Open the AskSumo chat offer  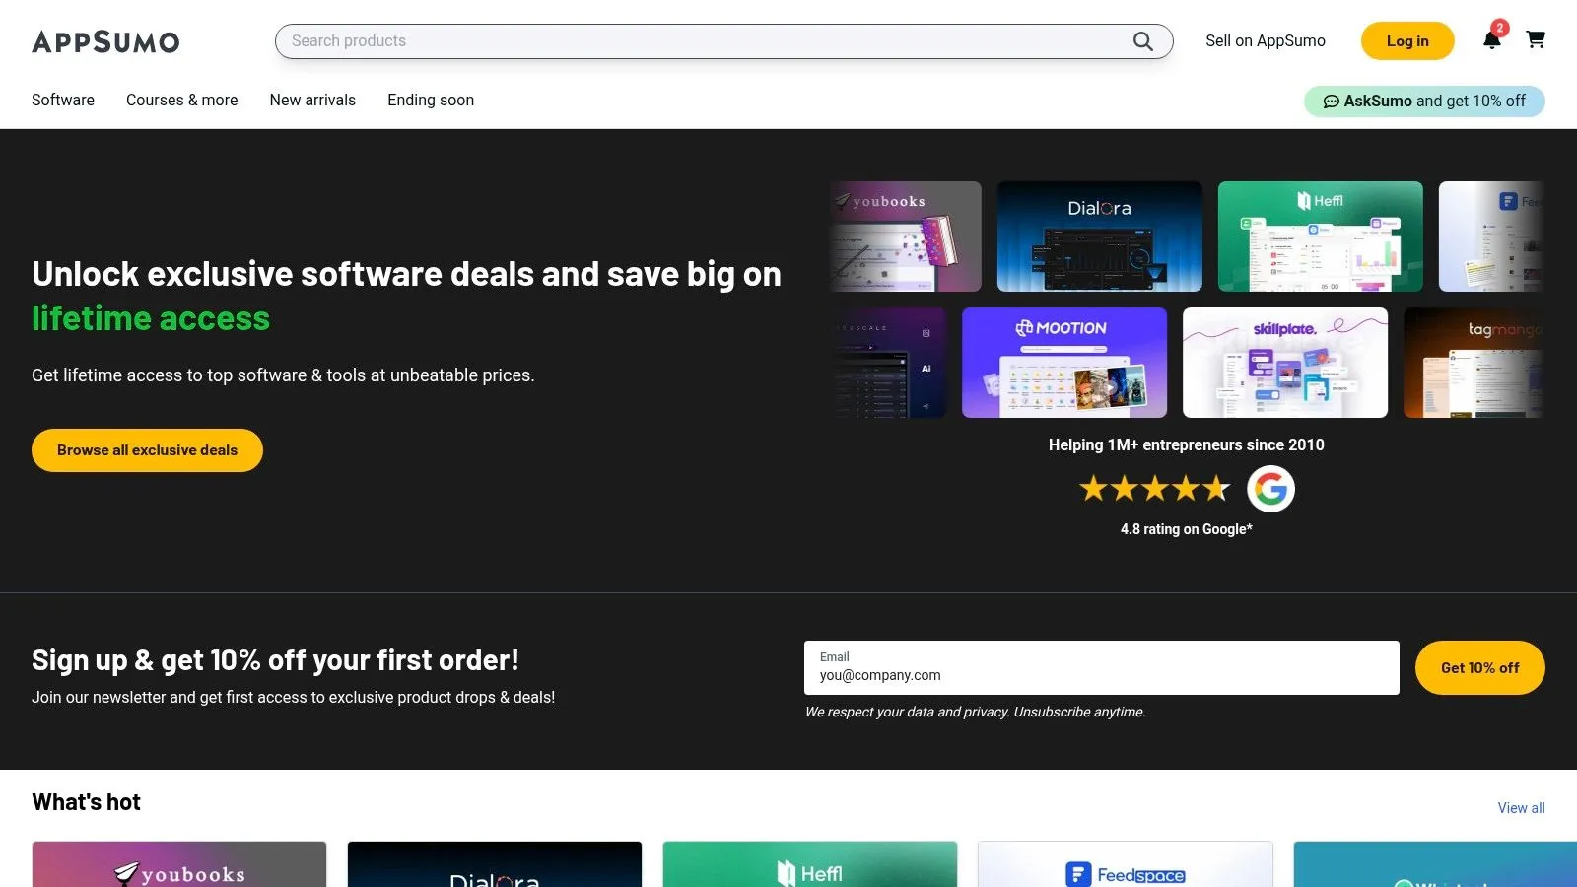(x=1424, y=101)
